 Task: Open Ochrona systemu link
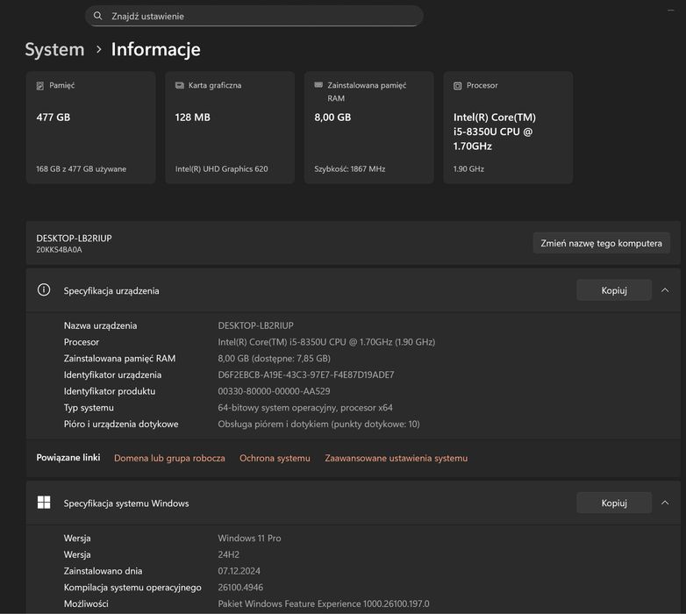[x=275, y=458]
